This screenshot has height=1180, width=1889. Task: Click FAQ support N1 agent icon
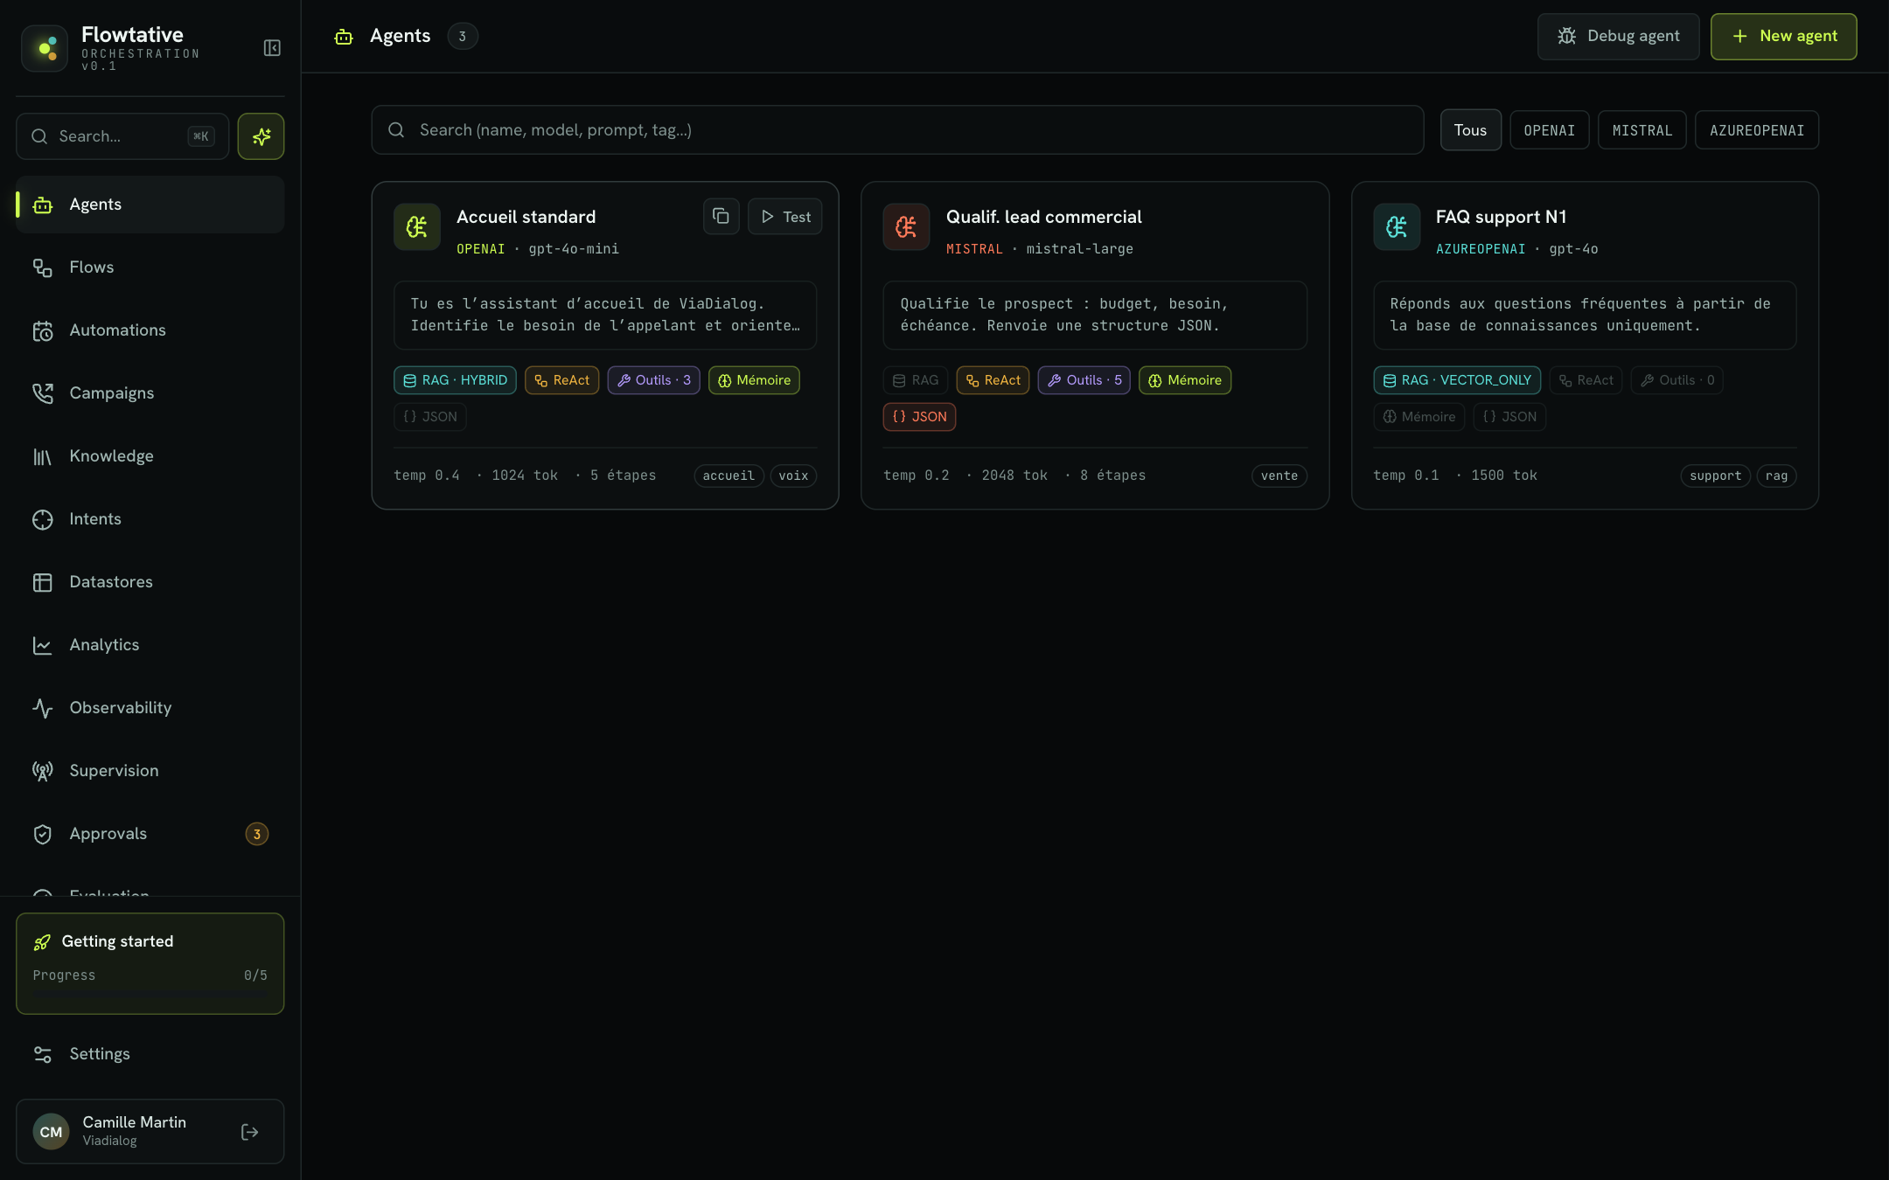coord(1397,227)
